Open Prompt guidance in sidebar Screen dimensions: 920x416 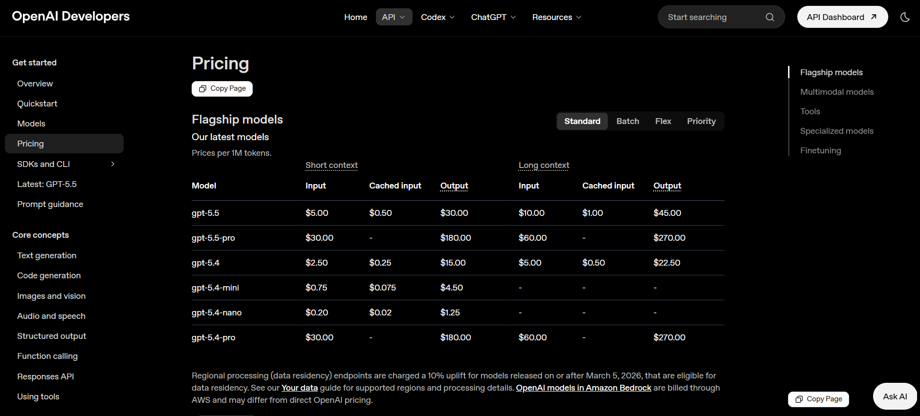(x=50, y=204)
